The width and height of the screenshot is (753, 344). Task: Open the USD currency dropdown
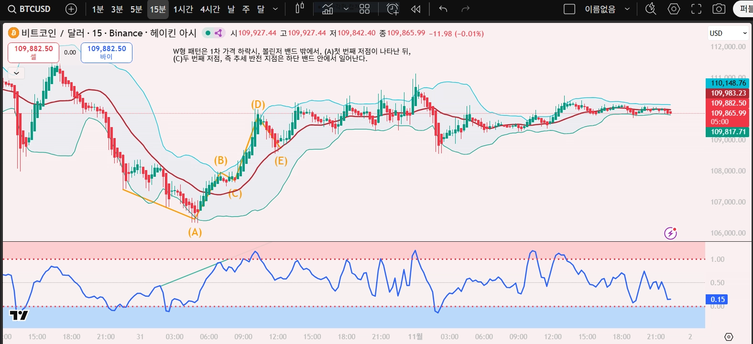coord(728,33)
